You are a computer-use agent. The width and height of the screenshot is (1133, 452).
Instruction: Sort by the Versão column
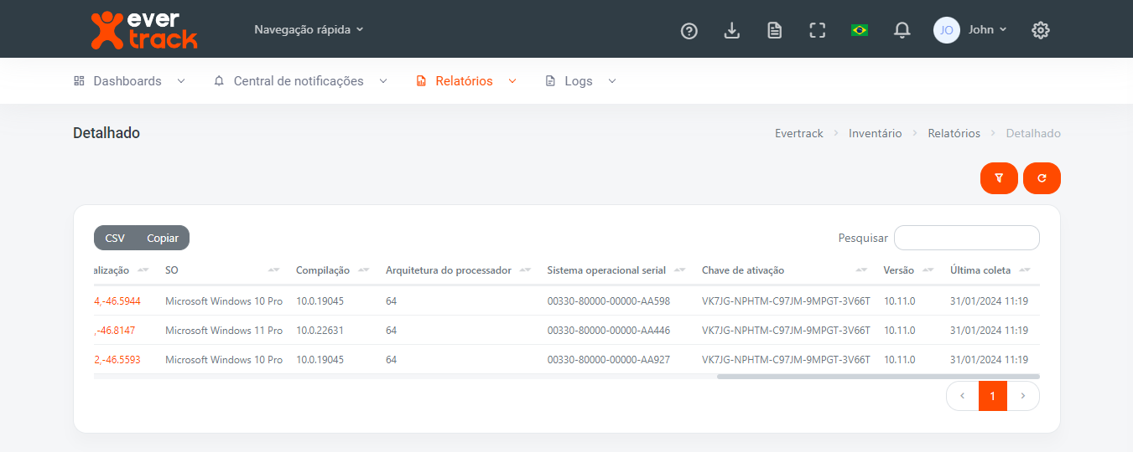click(x=908, y=270)
